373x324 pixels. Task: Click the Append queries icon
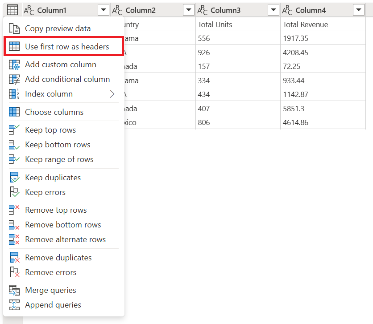coord(14,305)
